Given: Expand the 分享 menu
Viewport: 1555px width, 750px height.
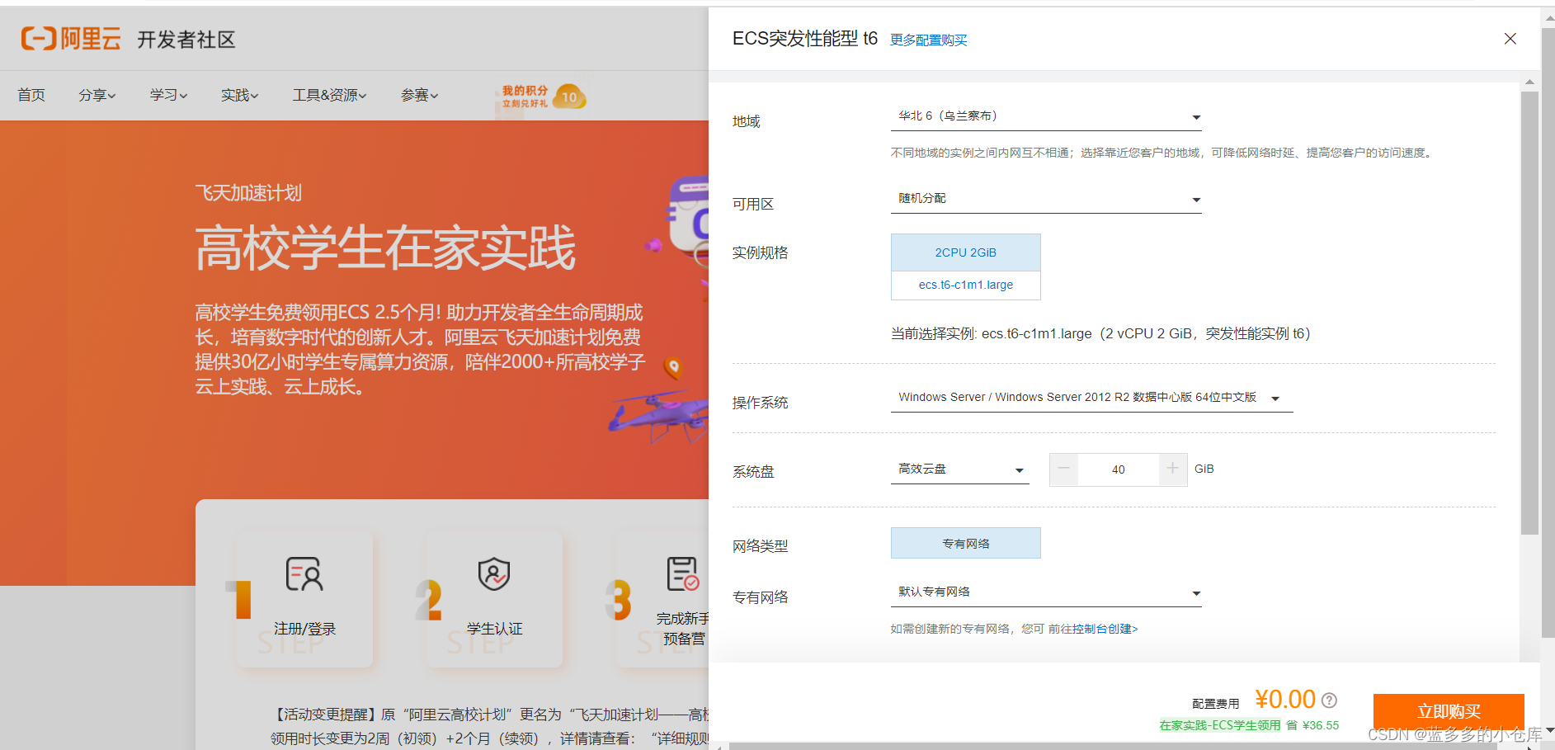Looking at the screenshot, I should 97,95.
